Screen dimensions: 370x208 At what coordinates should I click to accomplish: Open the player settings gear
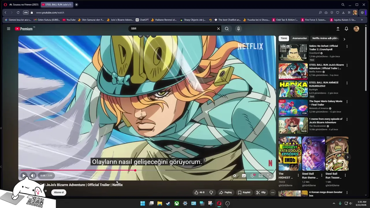click(252, 175)
